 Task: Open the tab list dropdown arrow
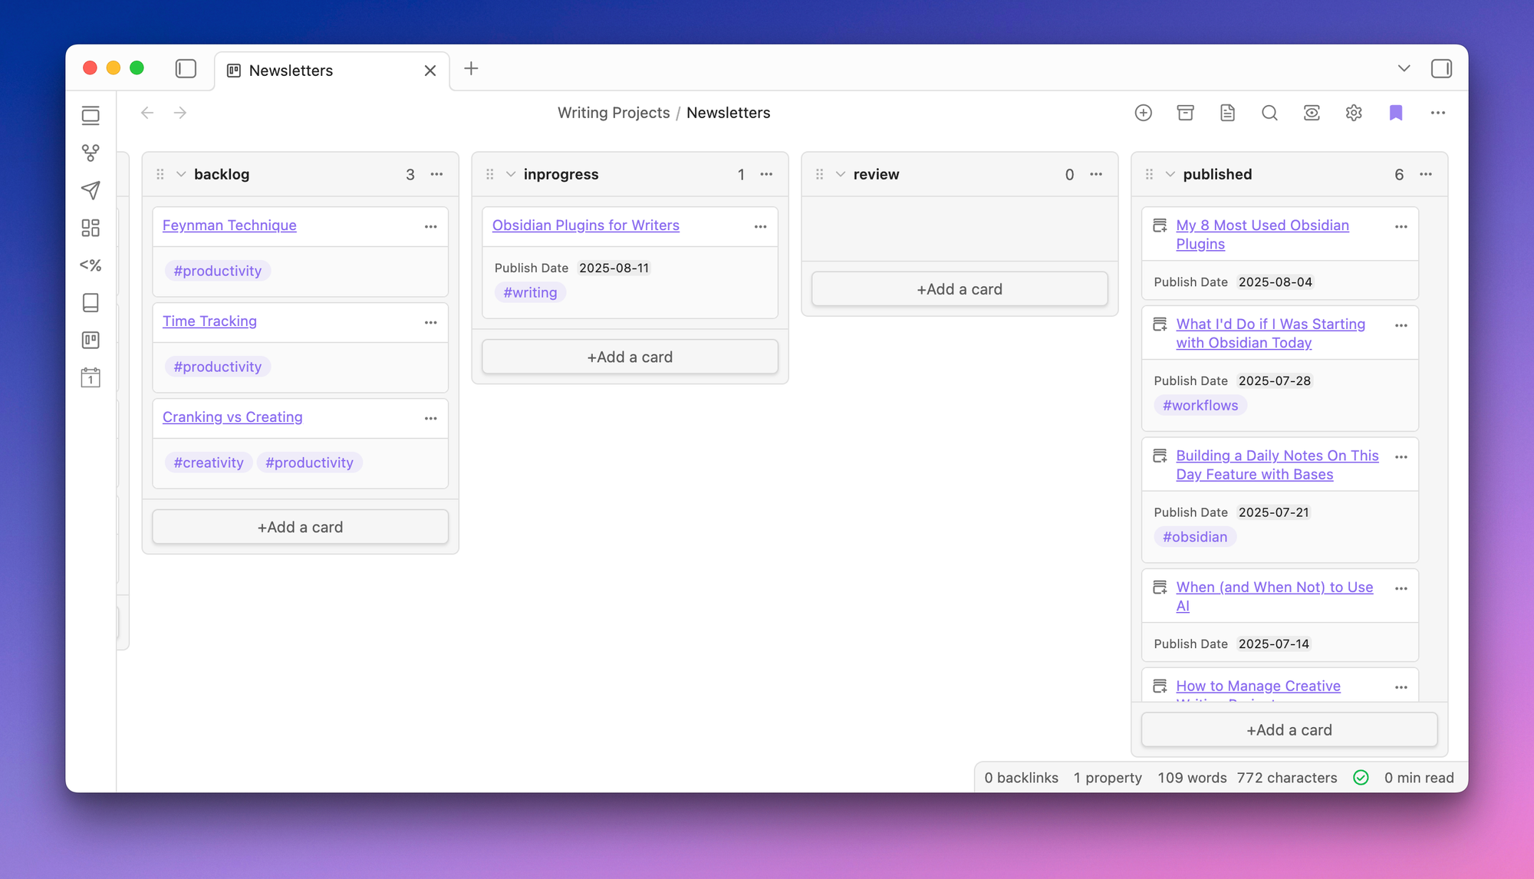1404,69
